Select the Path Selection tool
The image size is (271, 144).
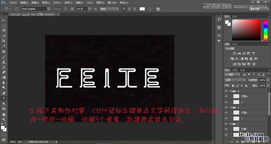tap(3, 104)
